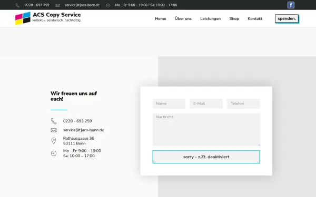Click the top bar email service[ät]acs-bonn.de

pyautogui.click(x=82, y=5)
